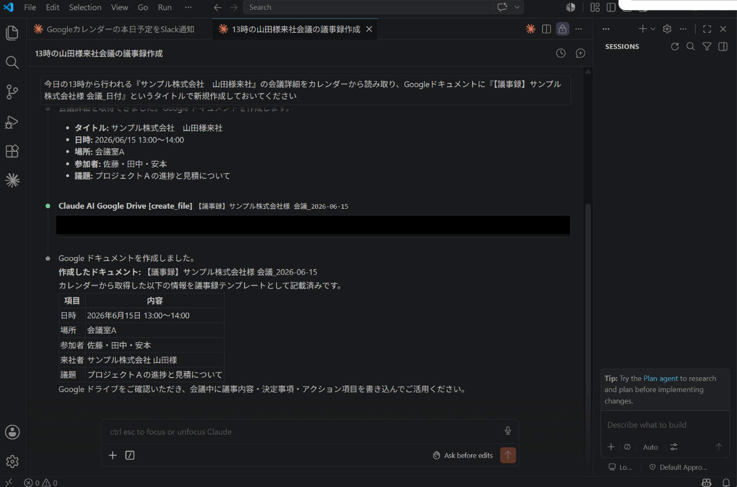Toggle the sessions side-by-side layout icon
The width and height of the screenshot is (737, 487).
pyautogui.click(x=723, y=47)
